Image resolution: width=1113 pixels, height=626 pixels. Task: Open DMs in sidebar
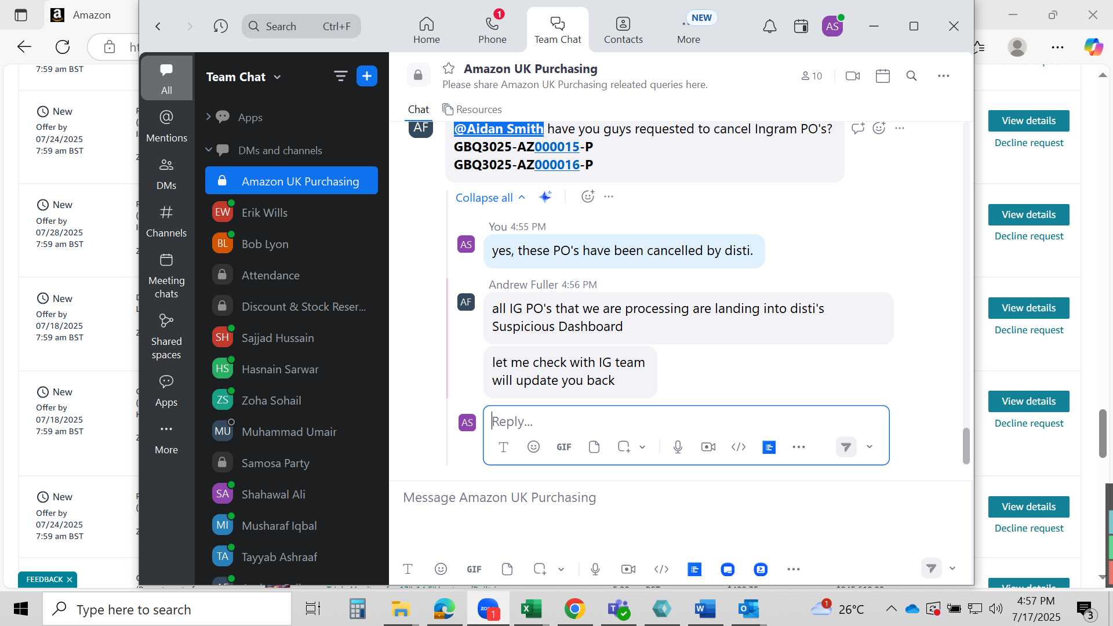pos(166,173)
